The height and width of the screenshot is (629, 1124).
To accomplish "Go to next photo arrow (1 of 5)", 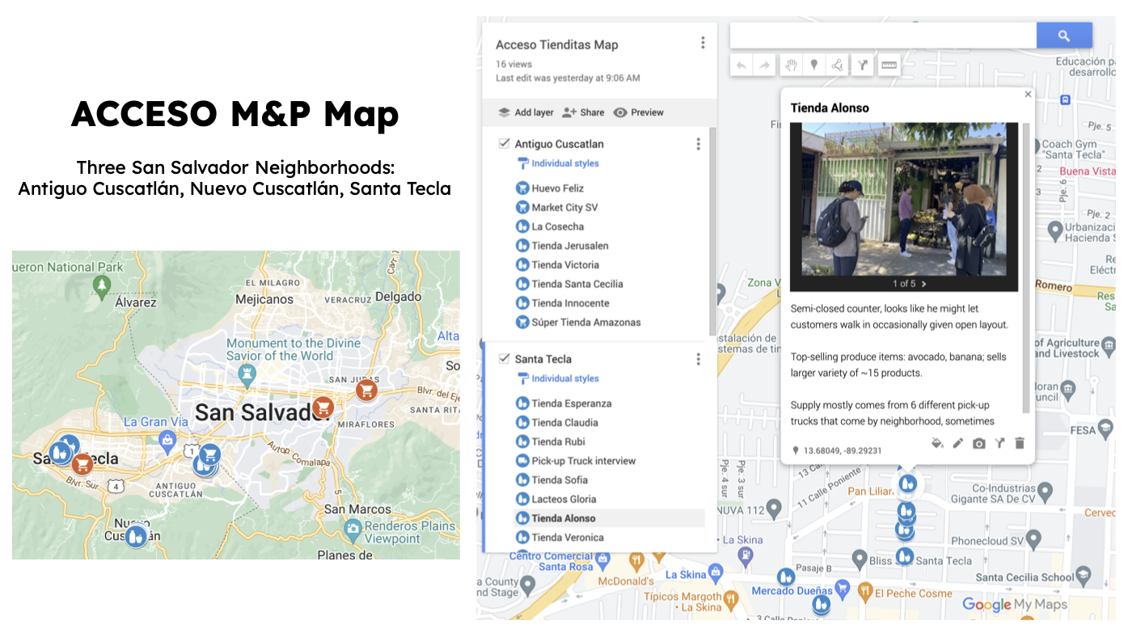I will [924, 284].
